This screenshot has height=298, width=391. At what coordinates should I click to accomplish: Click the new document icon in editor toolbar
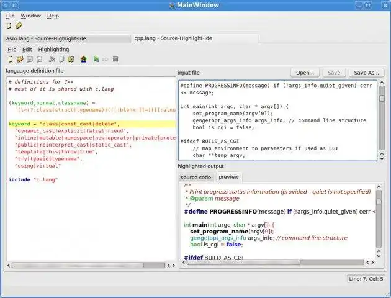click(10, 60)
